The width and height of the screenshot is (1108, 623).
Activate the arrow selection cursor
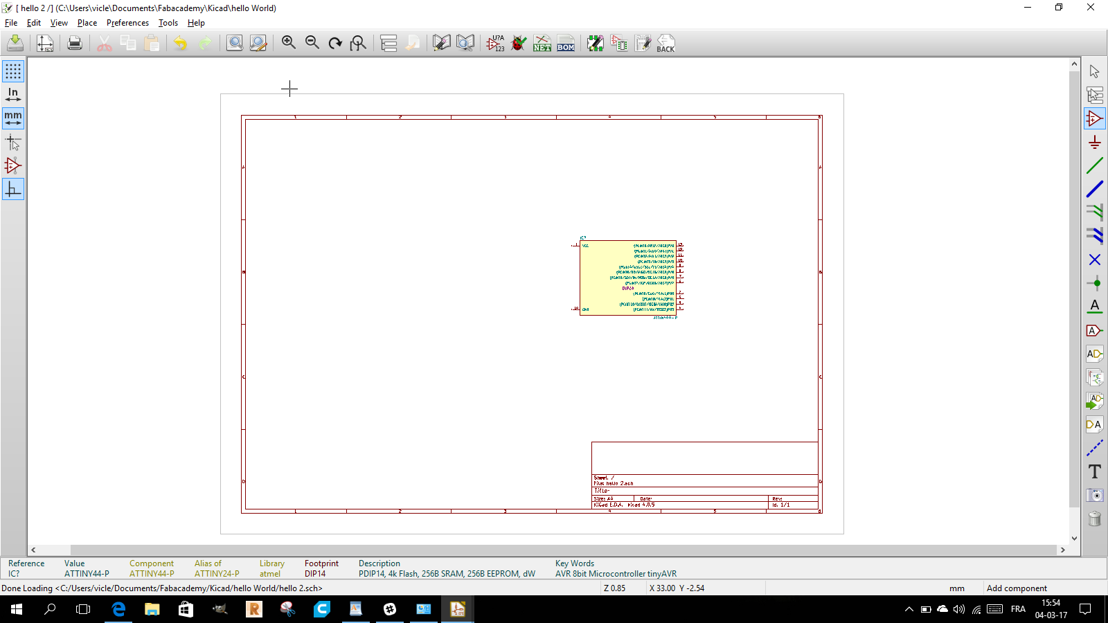pyautogui.click(x=1095, y=71)
